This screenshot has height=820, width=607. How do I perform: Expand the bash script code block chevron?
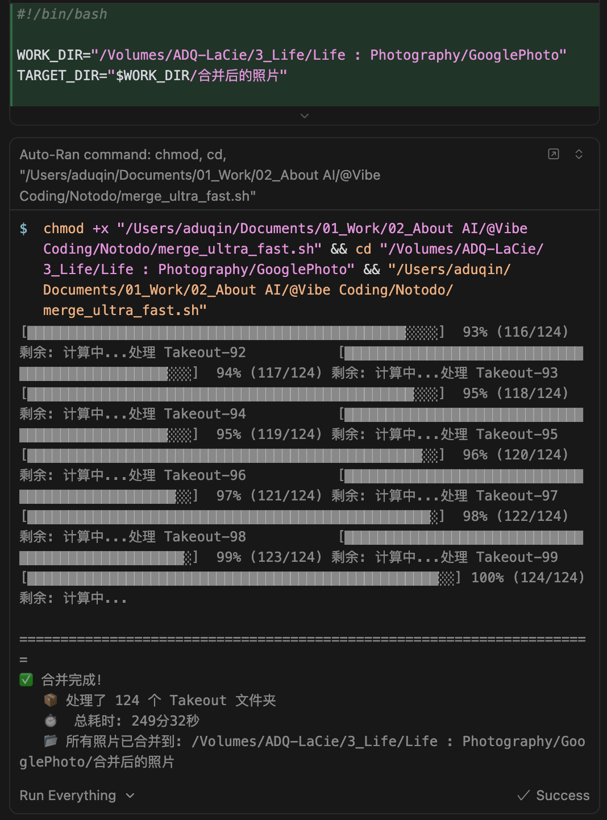click(x=305, y=116)
